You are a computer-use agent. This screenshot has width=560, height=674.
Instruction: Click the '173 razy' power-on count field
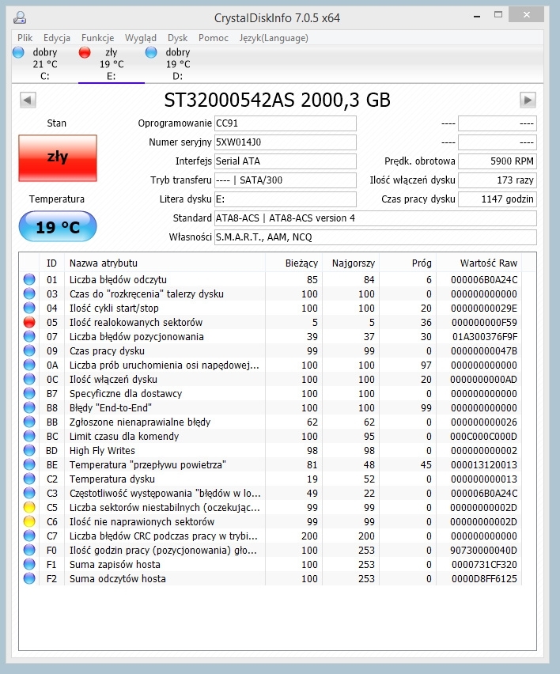tap(498, 180)
